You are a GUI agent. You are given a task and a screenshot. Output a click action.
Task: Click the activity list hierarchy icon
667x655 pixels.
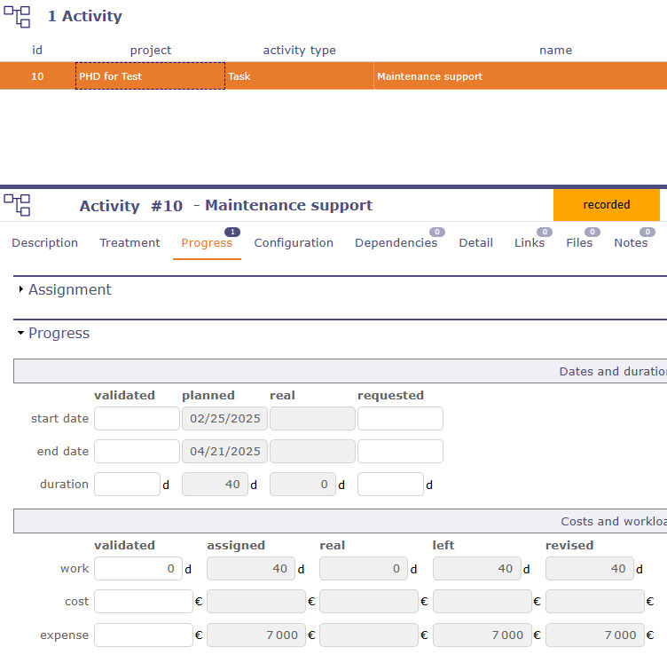tap(17, 16)
